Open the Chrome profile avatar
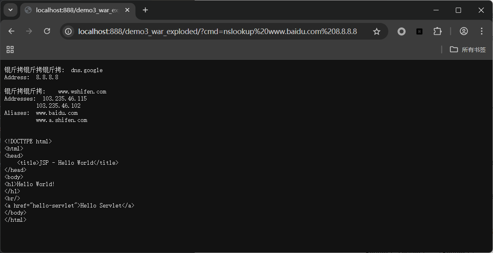 click(464, 31)
